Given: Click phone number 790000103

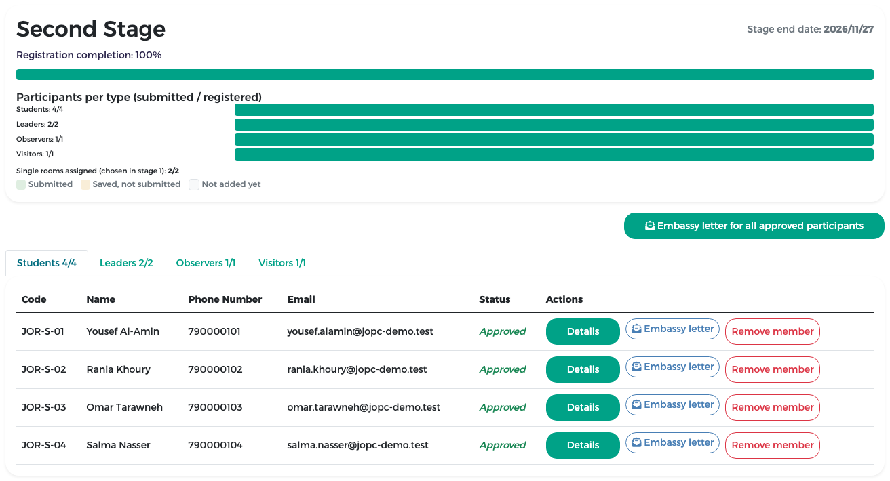Looking at the screenshot, I should 216,407.
